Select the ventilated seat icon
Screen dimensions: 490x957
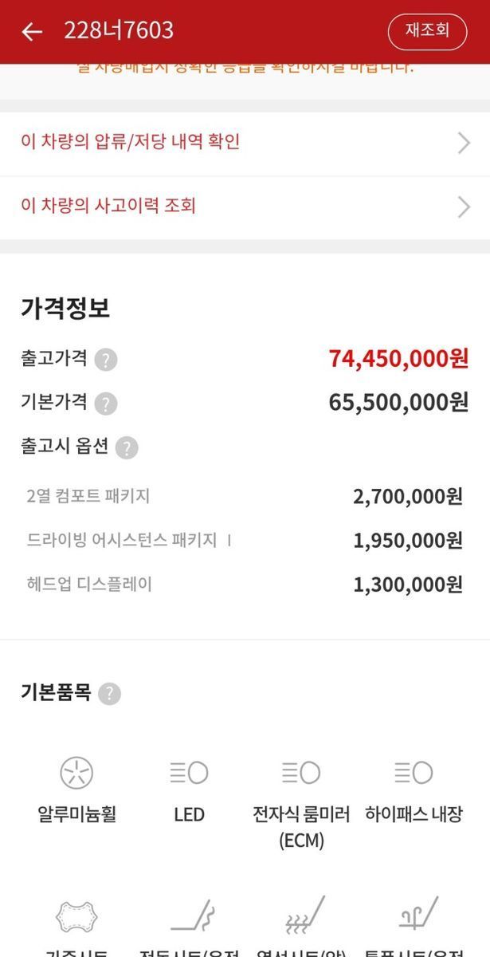click(x=416, y=914)
